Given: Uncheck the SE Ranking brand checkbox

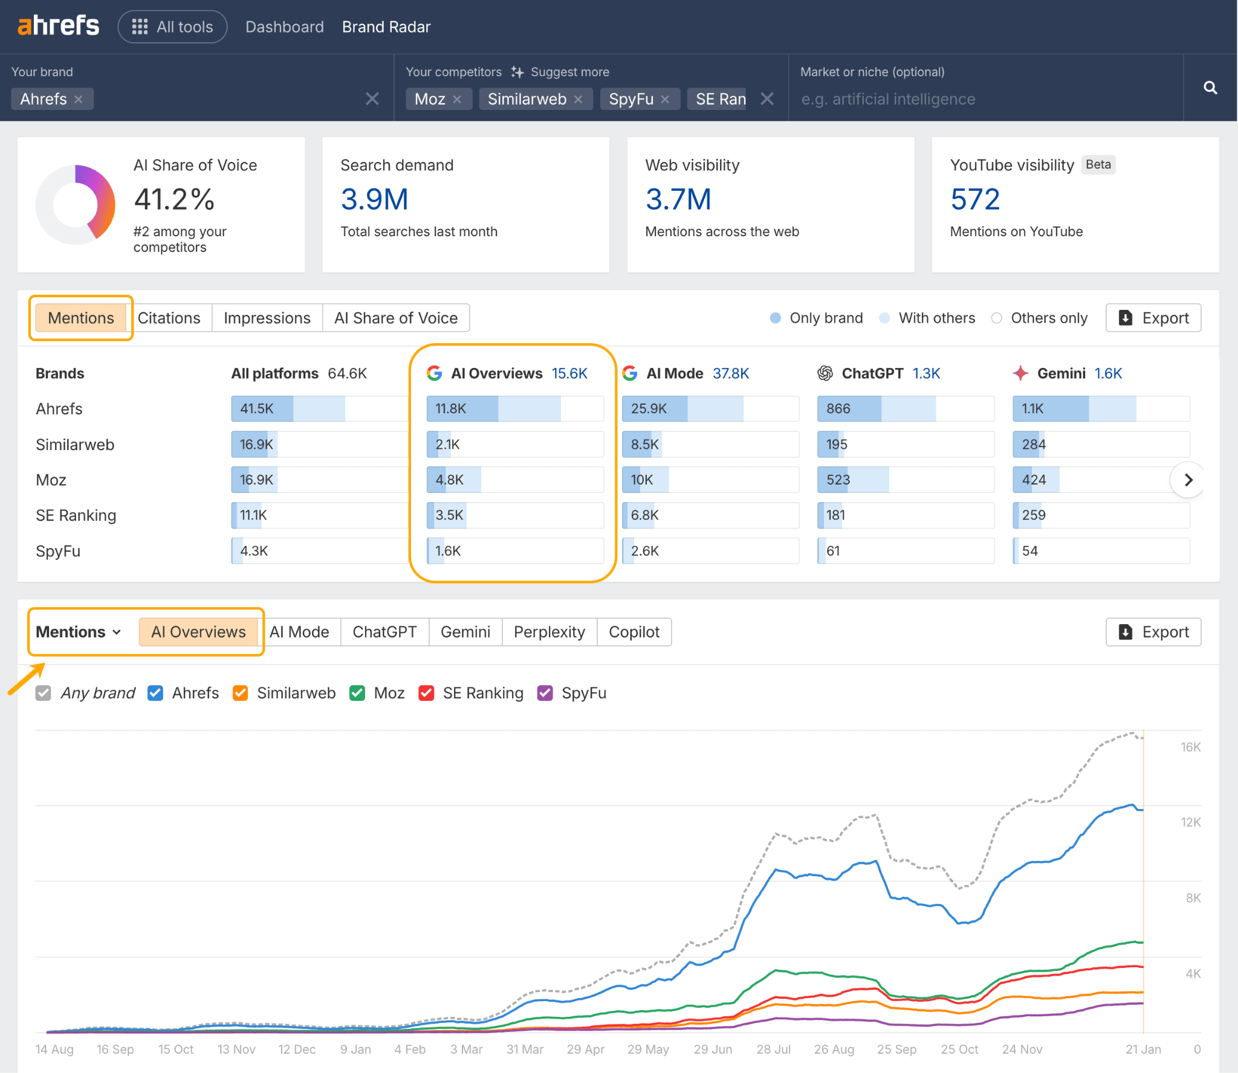Looking at the screenshot, I should click(x=427, y=693).
